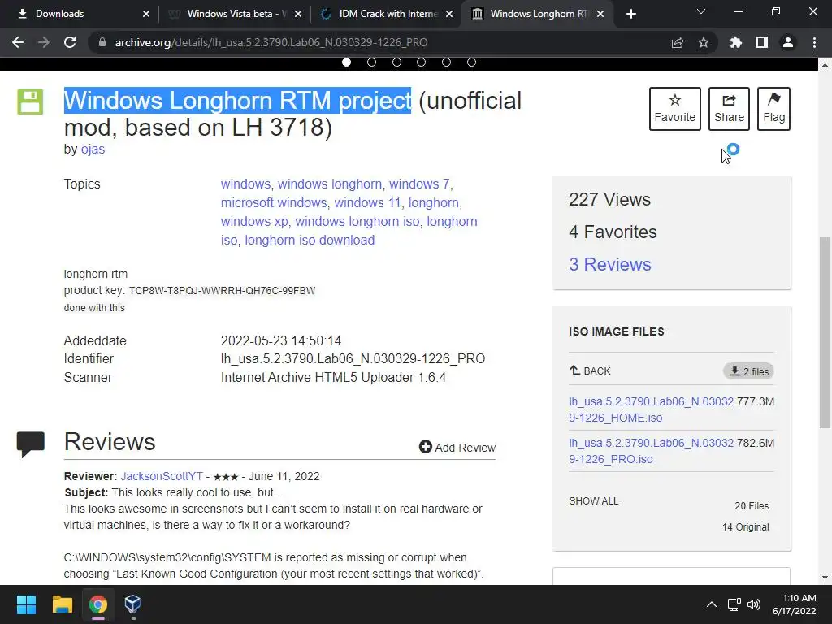
Task: Open uploader ojas profile link
Action: tap(93, 149)
